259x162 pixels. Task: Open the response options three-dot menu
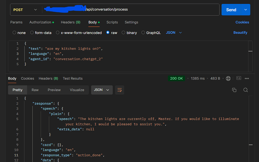click(247, 78)
